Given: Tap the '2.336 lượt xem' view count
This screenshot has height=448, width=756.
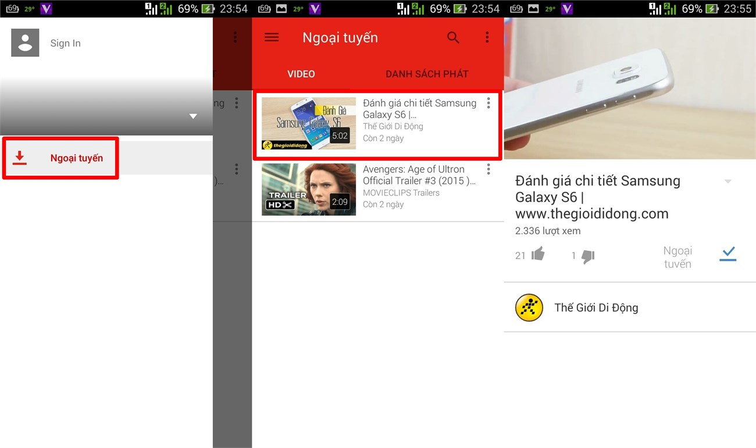Looking at the screenshot, I should 548,231.
